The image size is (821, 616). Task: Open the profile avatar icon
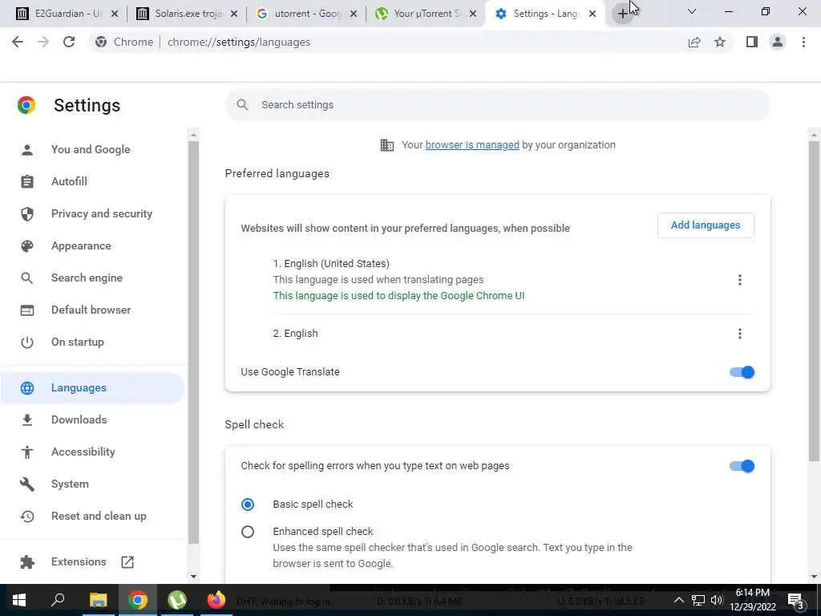pyautogui.click(x=778, y=42)
